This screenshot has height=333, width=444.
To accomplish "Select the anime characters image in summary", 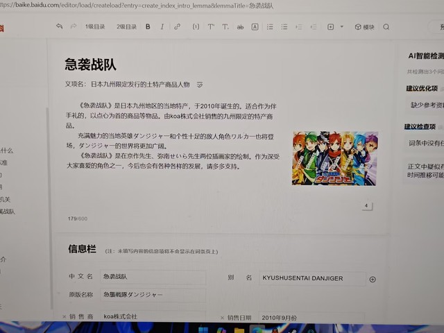I will pos(334,158).
